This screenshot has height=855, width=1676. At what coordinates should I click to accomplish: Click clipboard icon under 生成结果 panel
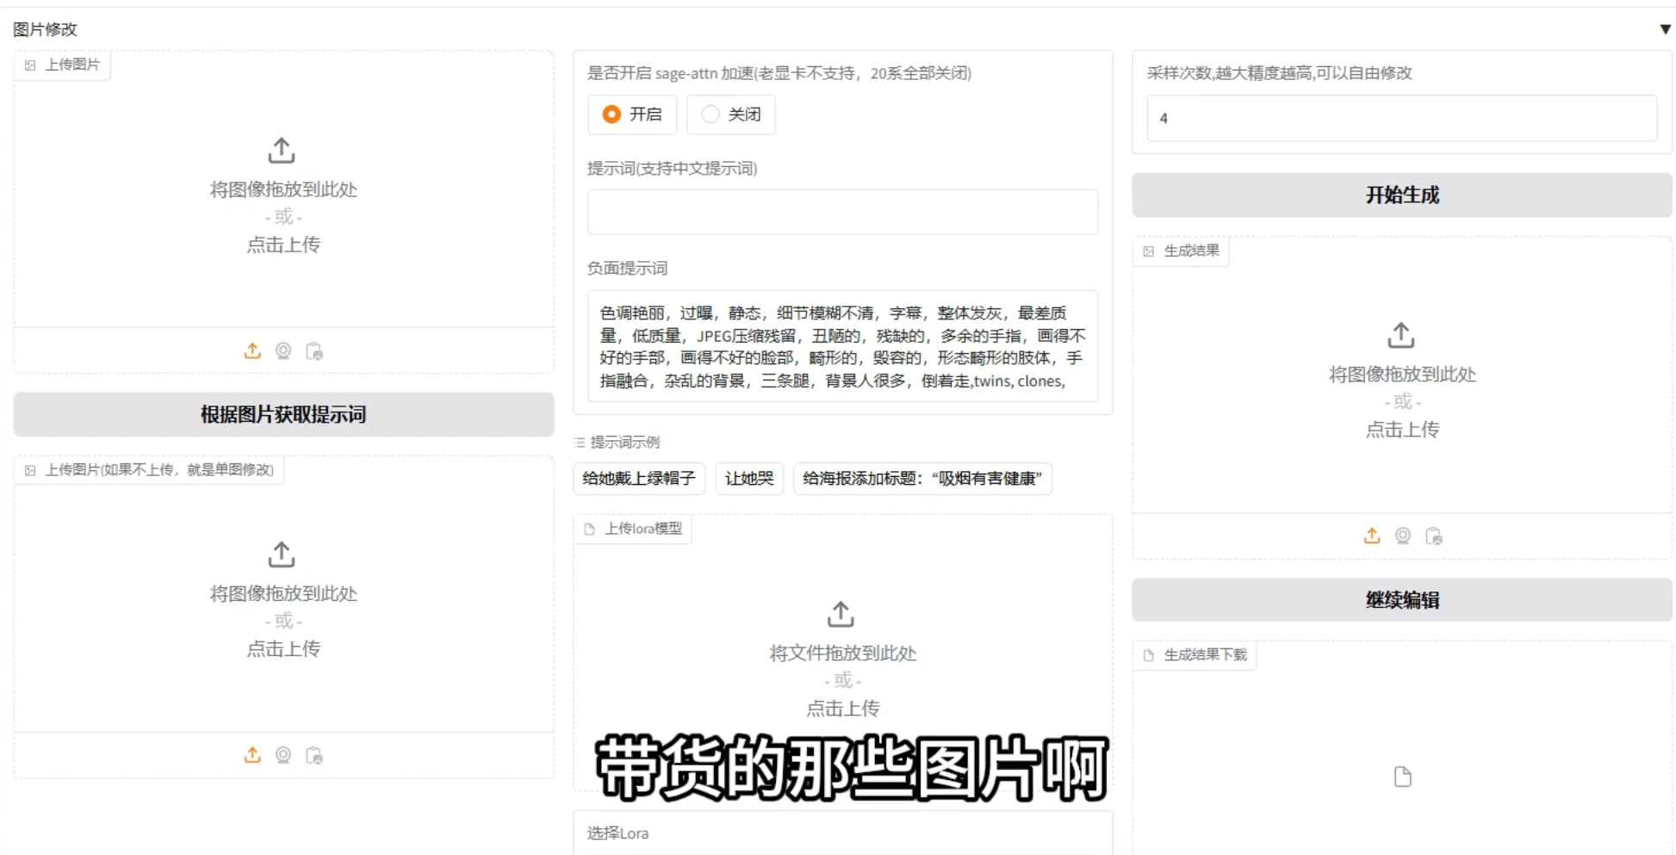pos(1434,536)
